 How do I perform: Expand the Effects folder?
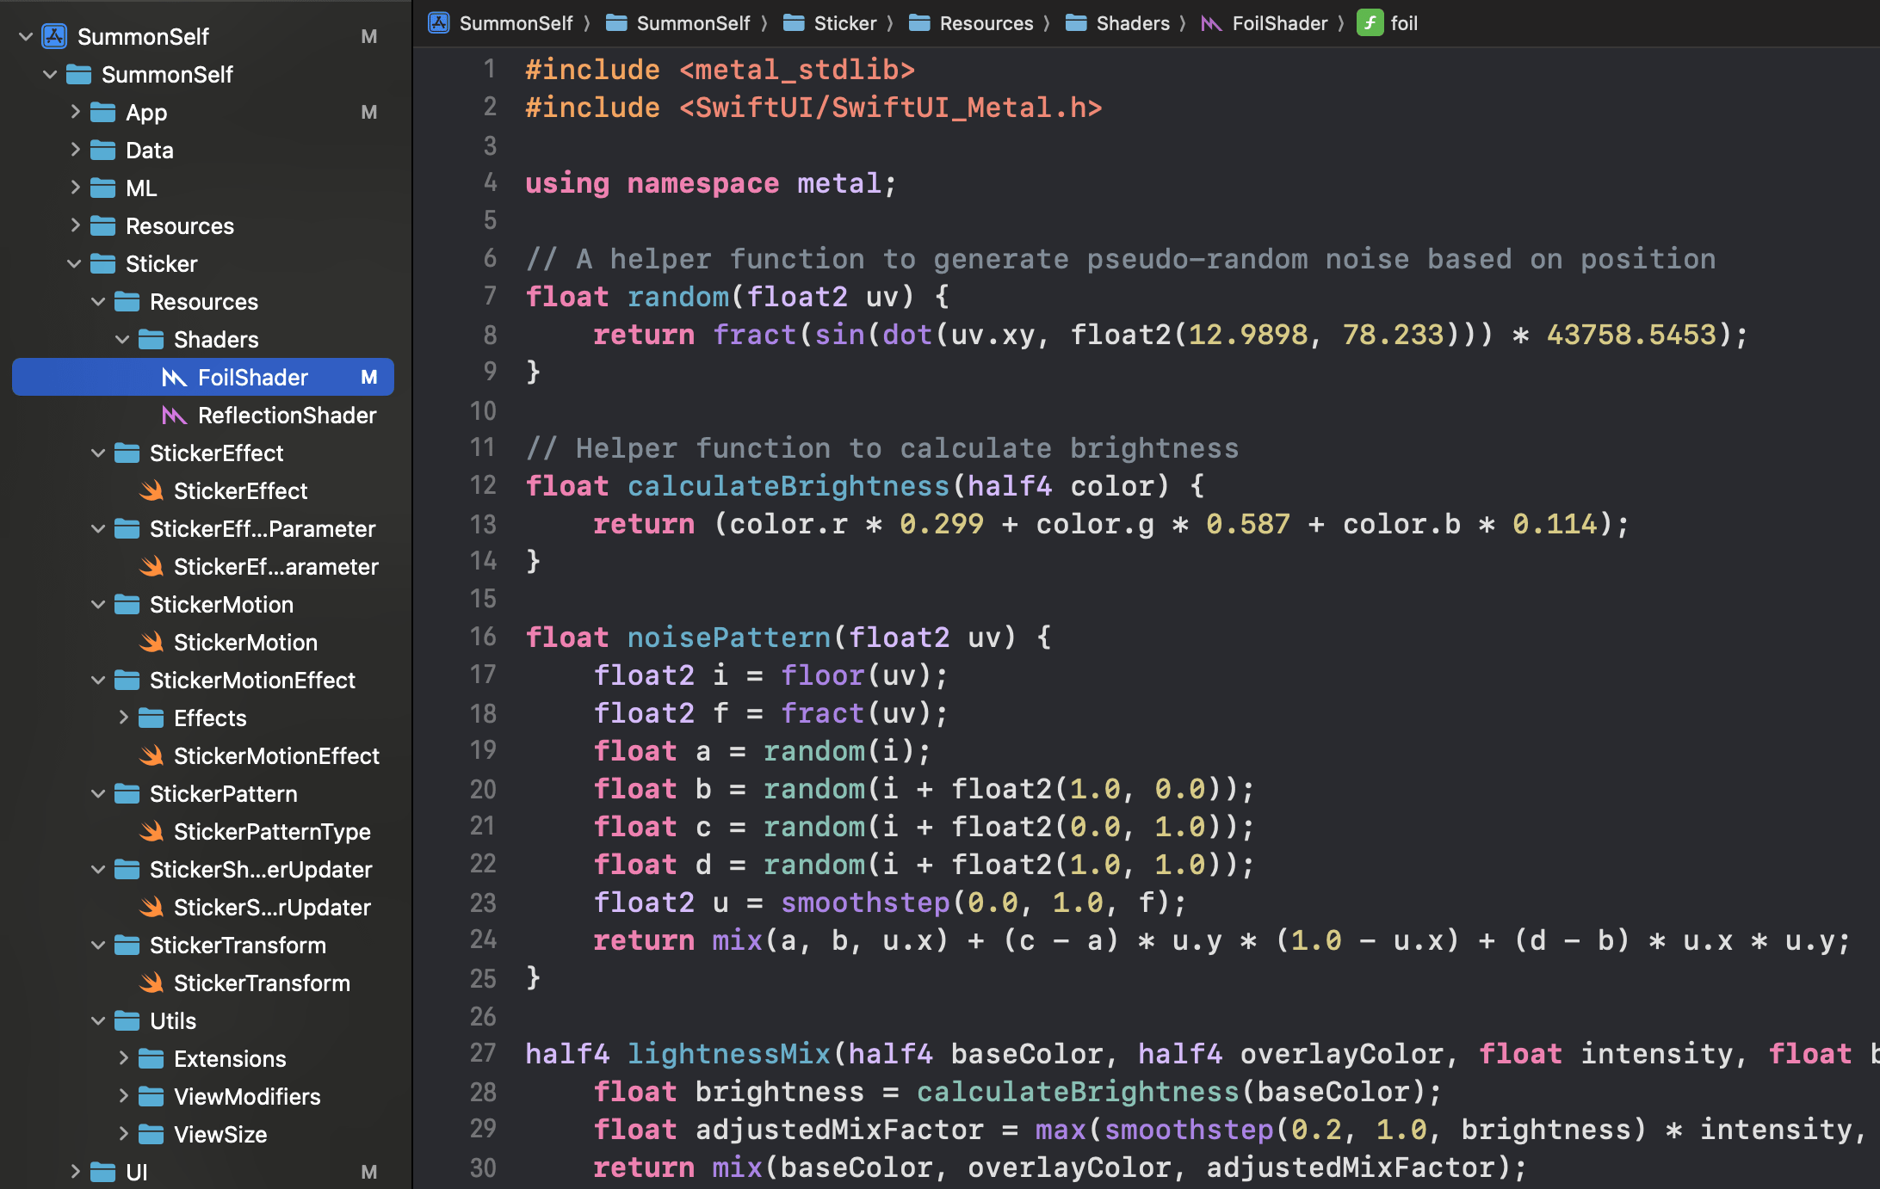pos(123,718)
